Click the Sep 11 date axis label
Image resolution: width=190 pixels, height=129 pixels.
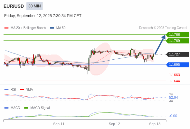(59, 124)
